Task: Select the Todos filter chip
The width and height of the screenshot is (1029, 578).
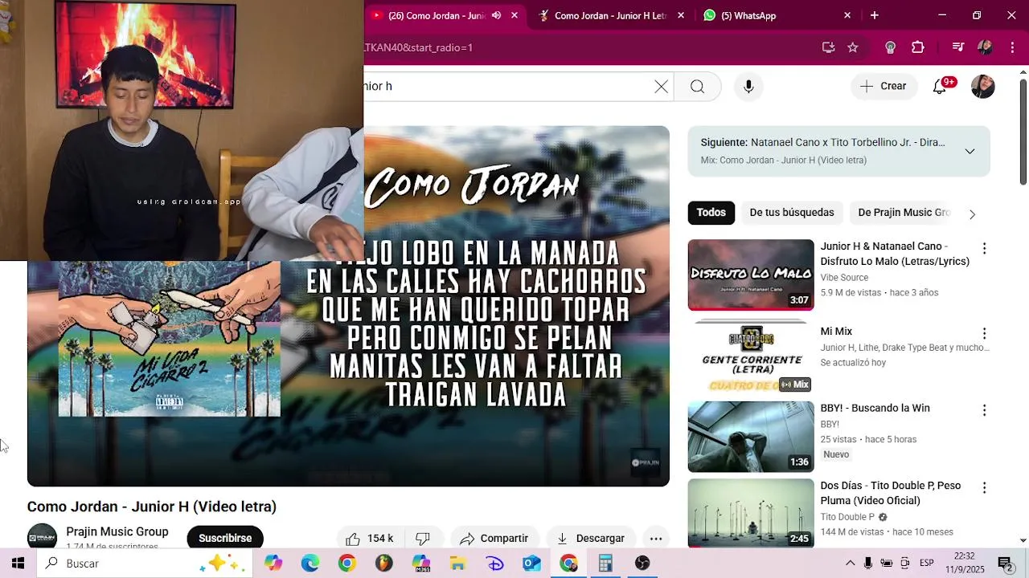Action: [711, 213]
